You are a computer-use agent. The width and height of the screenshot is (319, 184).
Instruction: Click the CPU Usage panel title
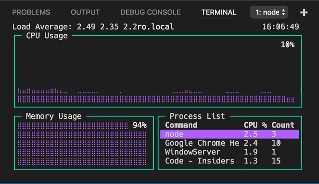[x=47, y=36]
